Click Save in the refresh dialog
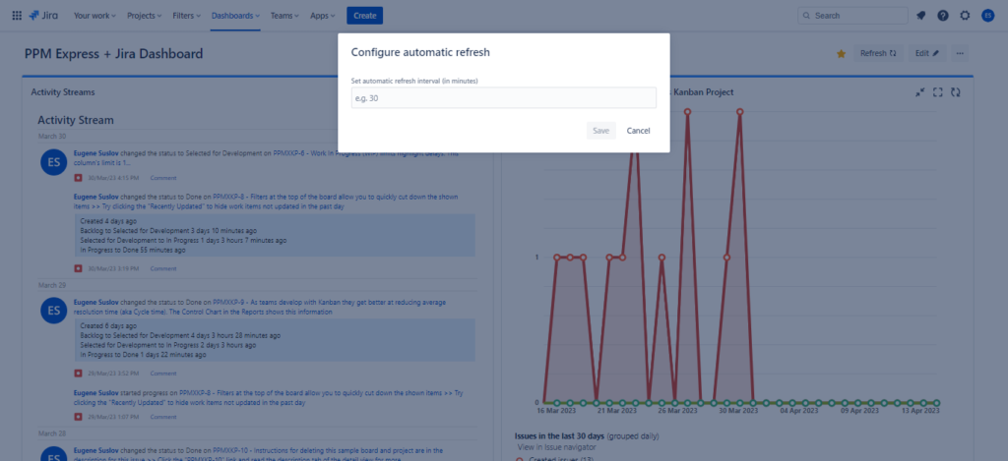 [601, 131]
